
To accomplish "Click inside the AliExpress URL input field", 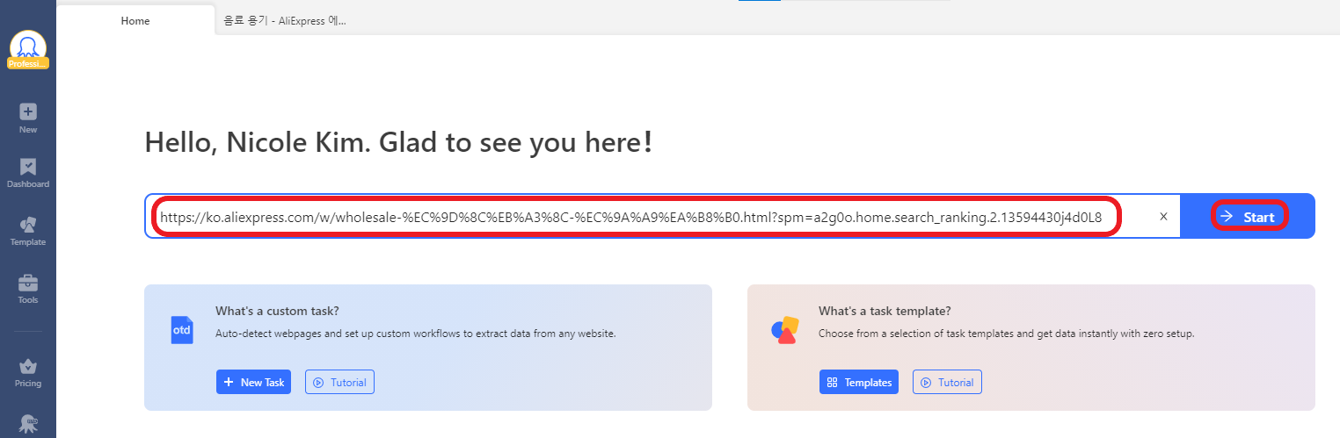I will 630,216.
